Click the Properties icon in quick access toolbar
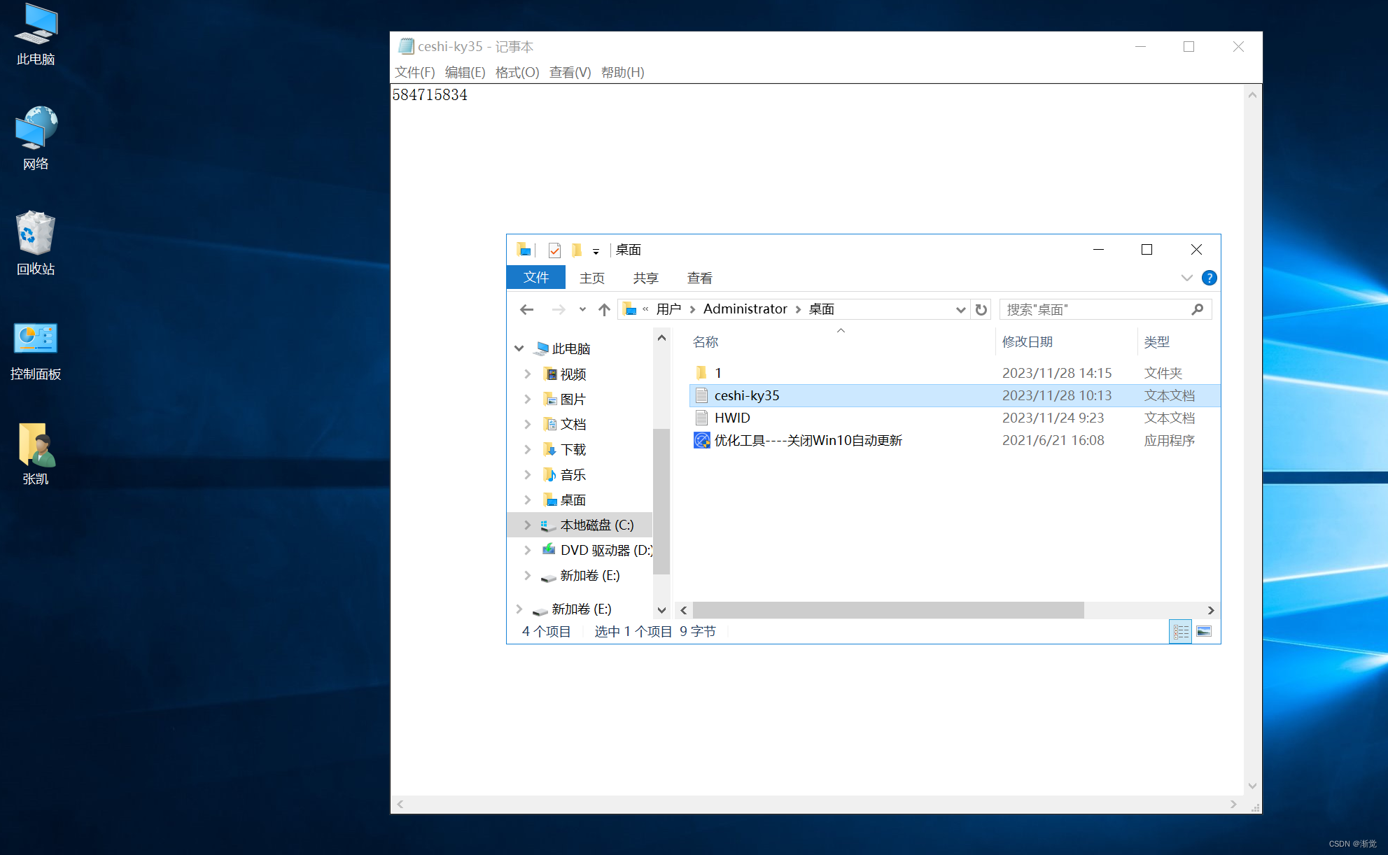The image size is (1388, 855). 554,250
